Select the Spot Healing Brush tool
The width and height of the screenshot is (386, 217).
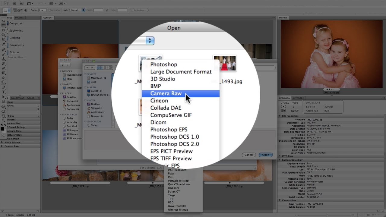pyautogui.click(x=4, y=50)
